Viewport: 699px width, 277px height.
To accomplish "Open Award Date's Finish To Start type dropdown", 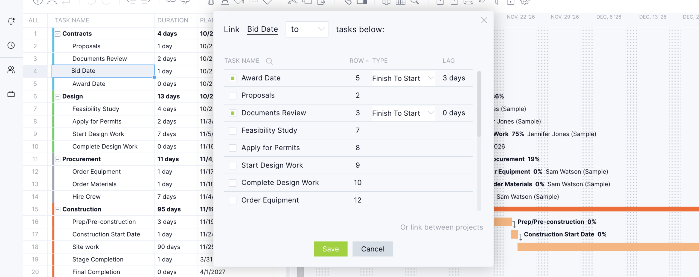I will 403,78.
